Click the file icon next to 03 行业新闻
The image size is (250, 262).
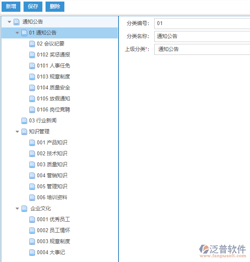click(24, 121)
